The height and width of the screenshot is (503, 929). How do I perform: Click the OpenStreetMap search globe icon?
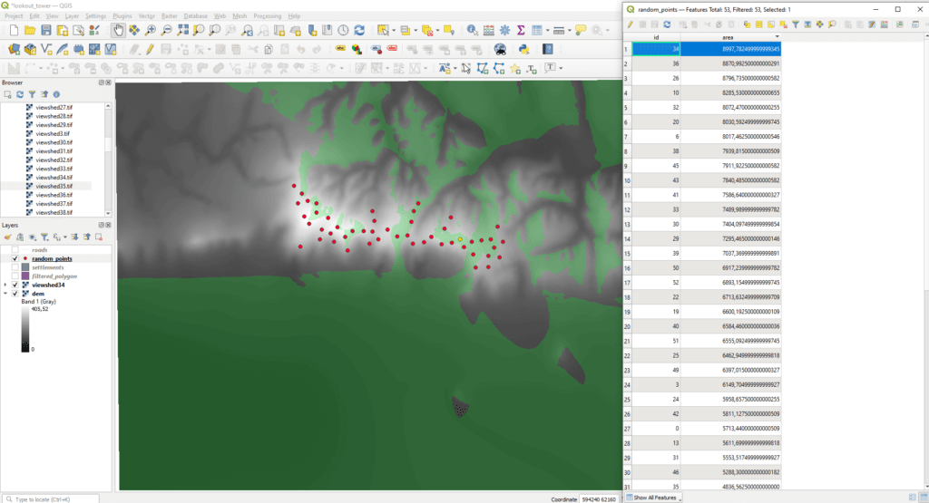[500, 49]
